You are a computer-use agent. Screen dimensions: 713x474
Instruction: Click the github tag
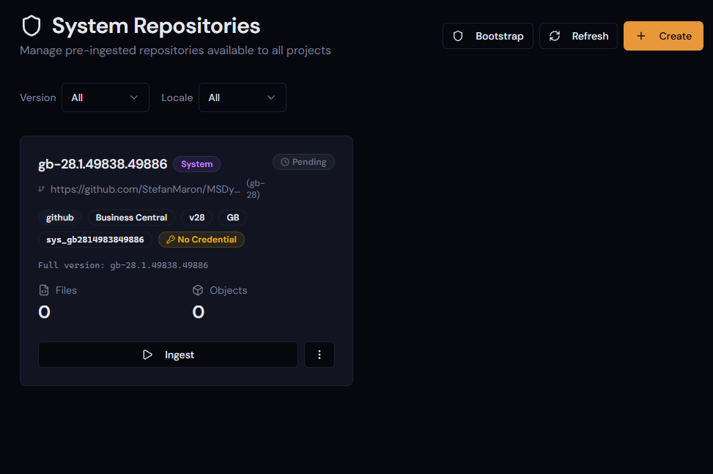tap(59, 218)
